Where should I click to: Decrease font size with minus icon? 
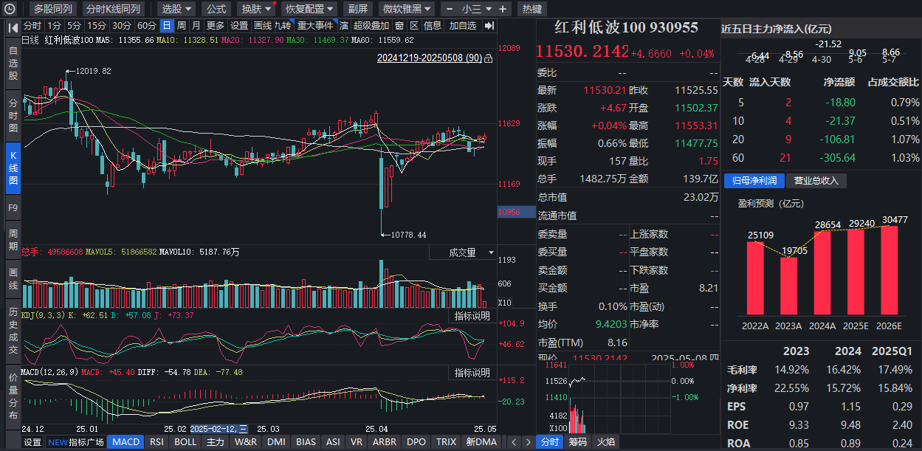click(450, 9)
